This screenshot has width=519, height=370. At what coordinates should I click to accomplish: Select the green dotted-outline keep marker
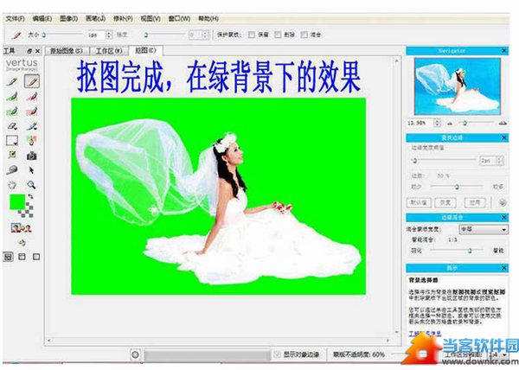coord(12,112)
